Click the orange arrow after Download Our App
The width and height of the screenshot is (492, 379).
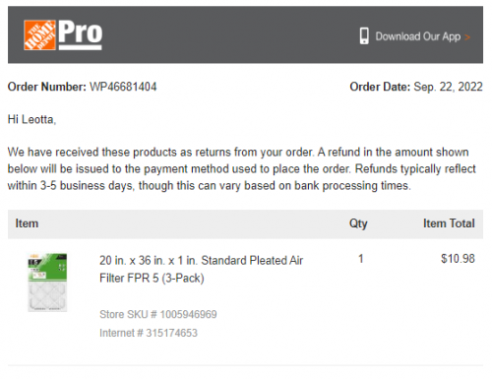point(467,37)
